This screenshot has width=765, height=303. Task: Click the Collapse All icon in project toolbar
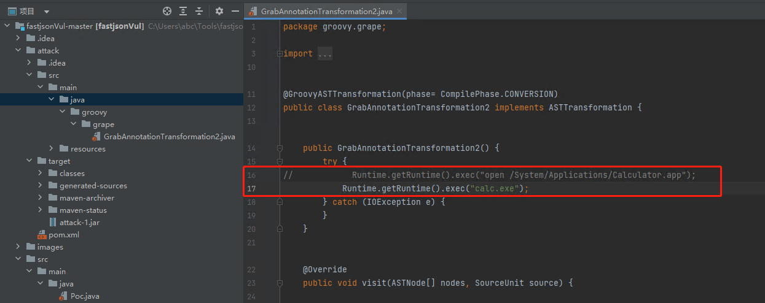199,11
